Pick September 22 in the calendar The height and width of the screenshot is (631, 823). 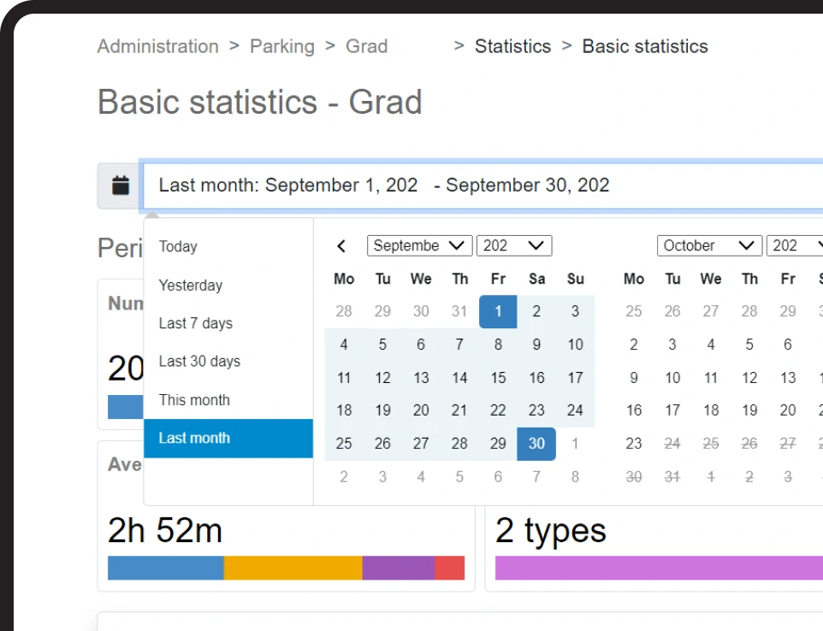click(x=498, y=410)
